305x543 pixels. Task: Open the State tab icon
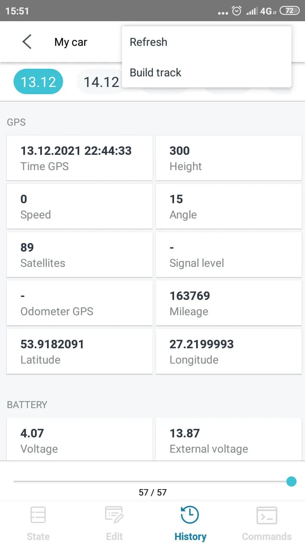pos(38,515)
